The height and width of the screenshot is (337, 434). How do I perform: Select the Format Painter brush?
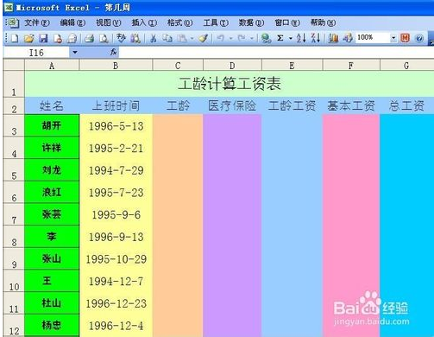[204, 38]
